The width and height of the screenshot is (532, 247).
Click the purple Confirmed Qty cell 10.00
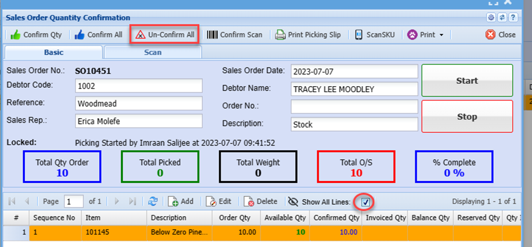pos(336,233)
